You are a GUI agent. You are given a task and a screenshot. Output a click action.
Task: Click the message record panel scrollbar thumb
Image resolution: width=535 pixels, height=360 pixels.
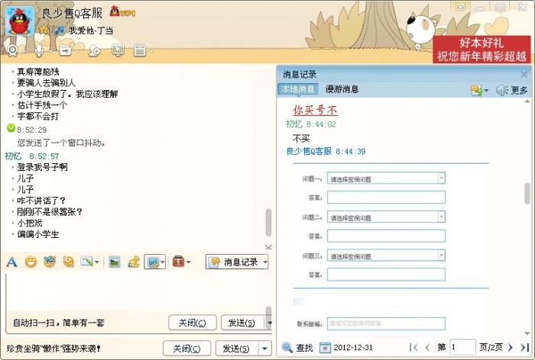tap(527, 194)
